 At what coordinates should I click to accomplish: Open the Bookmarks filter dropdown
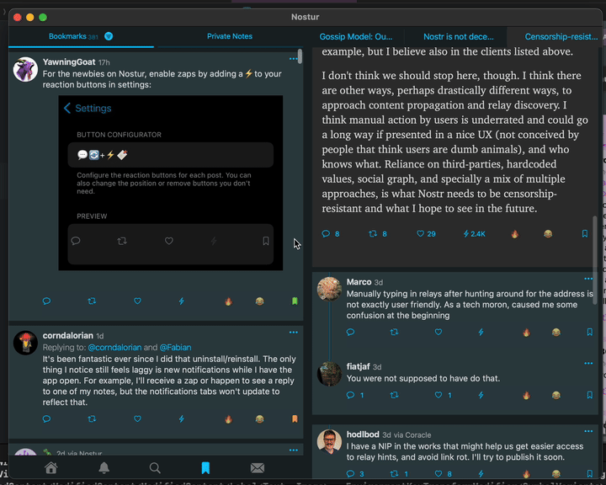[109, 36]
